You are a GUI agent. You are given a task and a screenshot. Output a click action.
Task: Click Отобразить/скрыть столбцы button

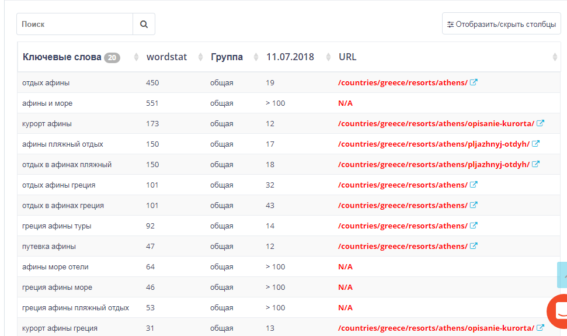tap(501, 25)
